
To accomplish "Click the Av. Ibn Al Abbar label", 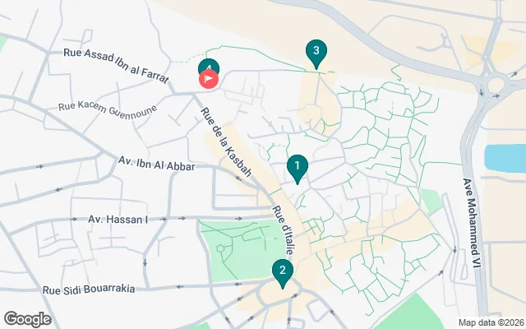I will tap(156, 164).
